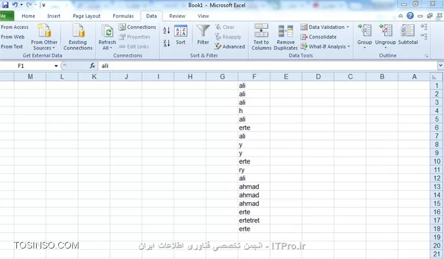Image resolution: width=444 pixels, height=259 pixels.
Task: Open Outline dialog launcher
Action: (x=426, y=56)
